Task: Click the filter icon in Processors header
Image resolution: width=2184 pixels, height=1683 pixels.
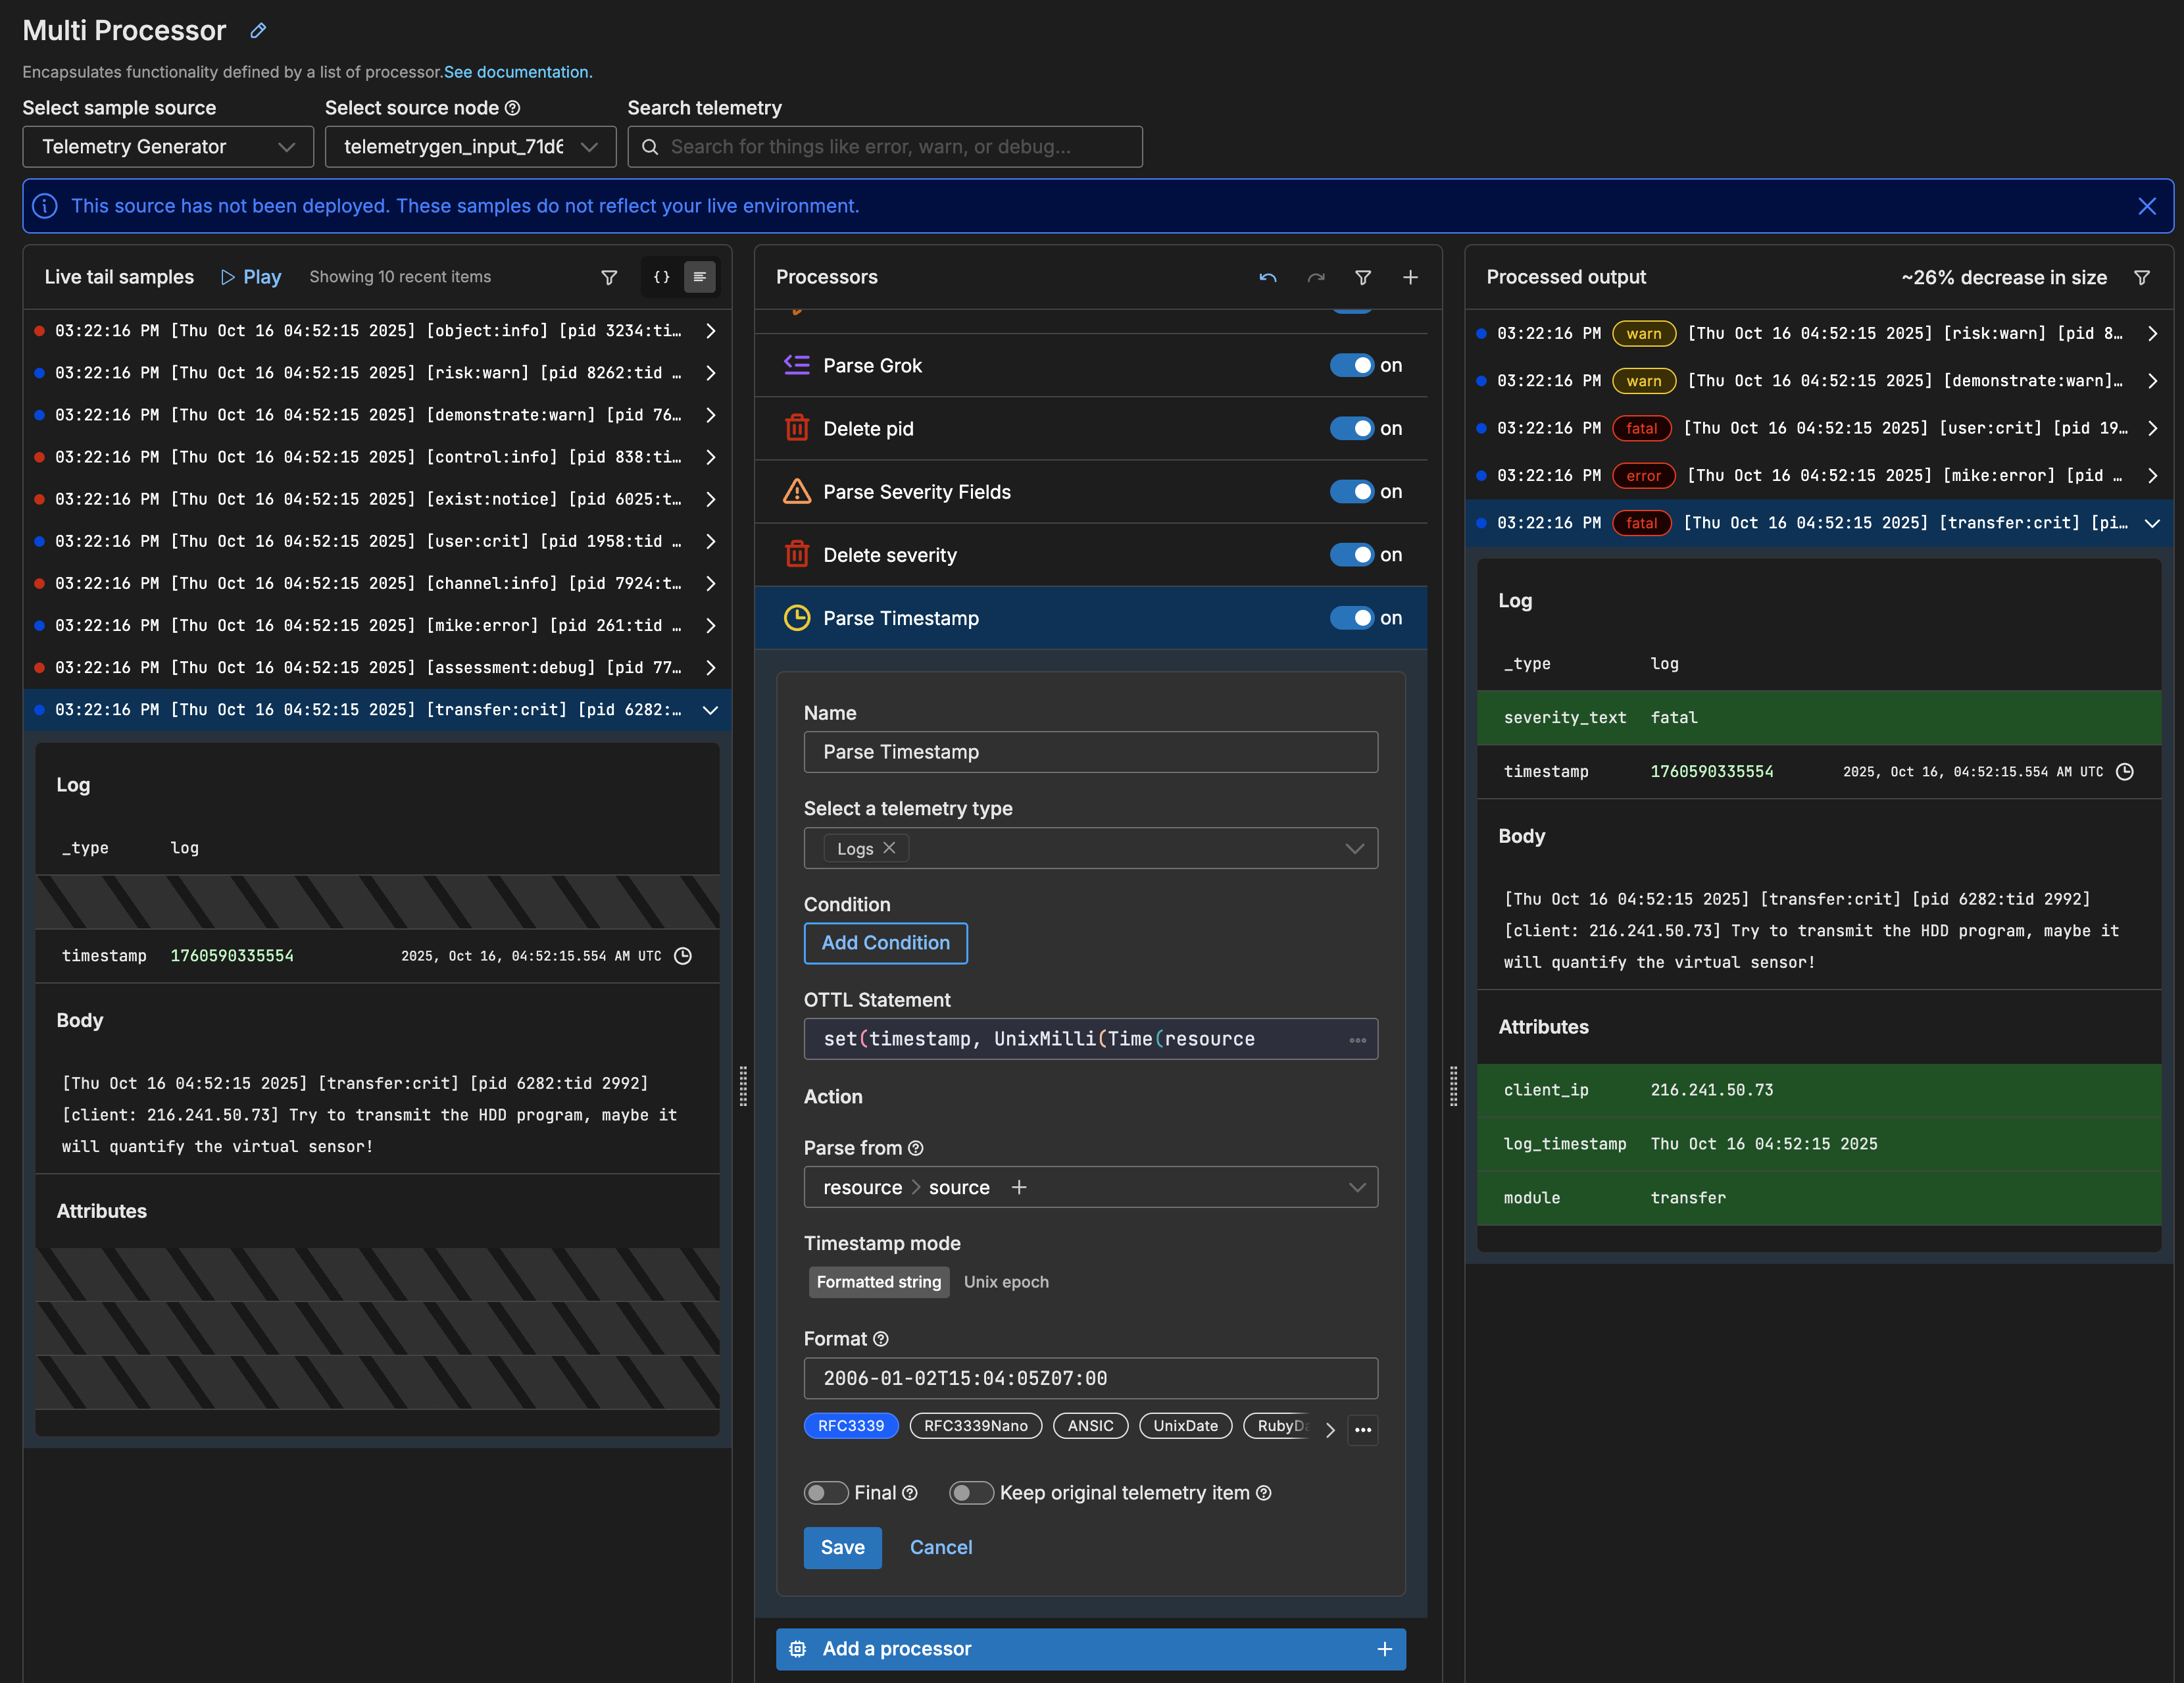Action: (1362, 278)
